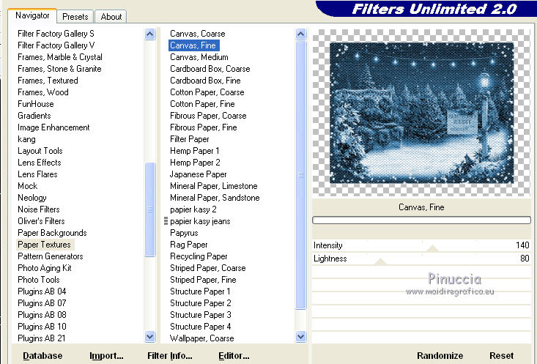Select Oliver's Filters category
The width and height of the screenshot is (537, 364).
tap(41, 221)
